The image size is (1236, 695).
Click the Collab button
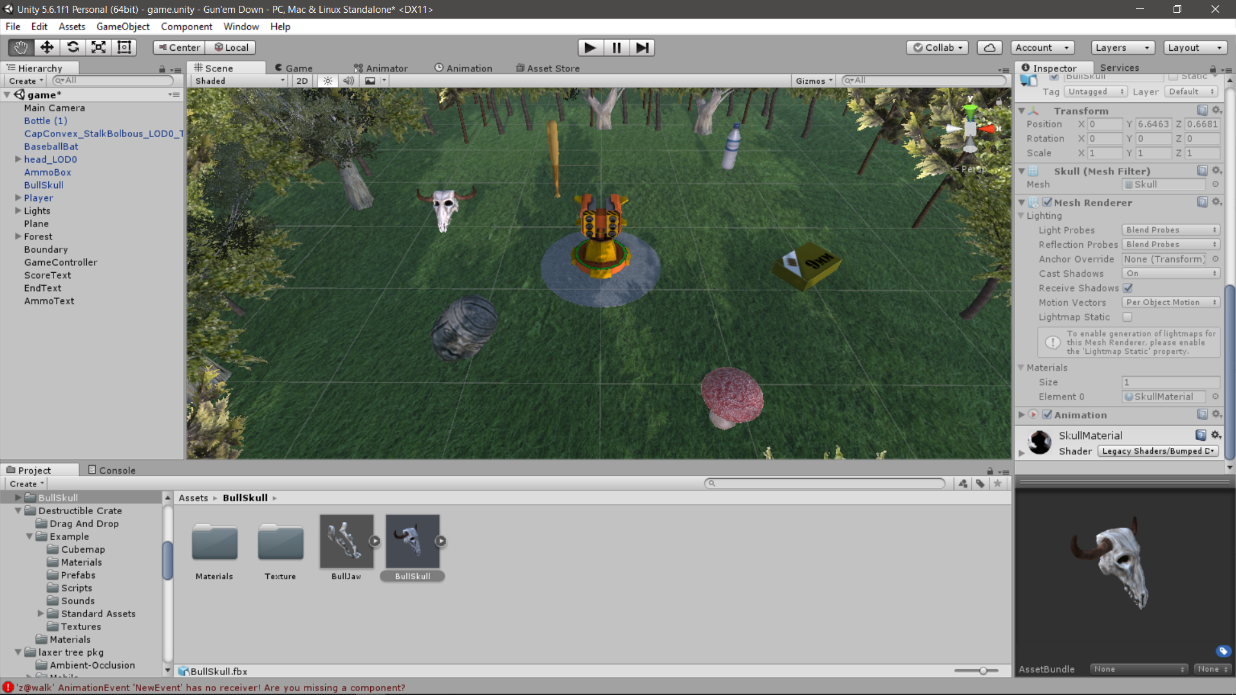937,47
